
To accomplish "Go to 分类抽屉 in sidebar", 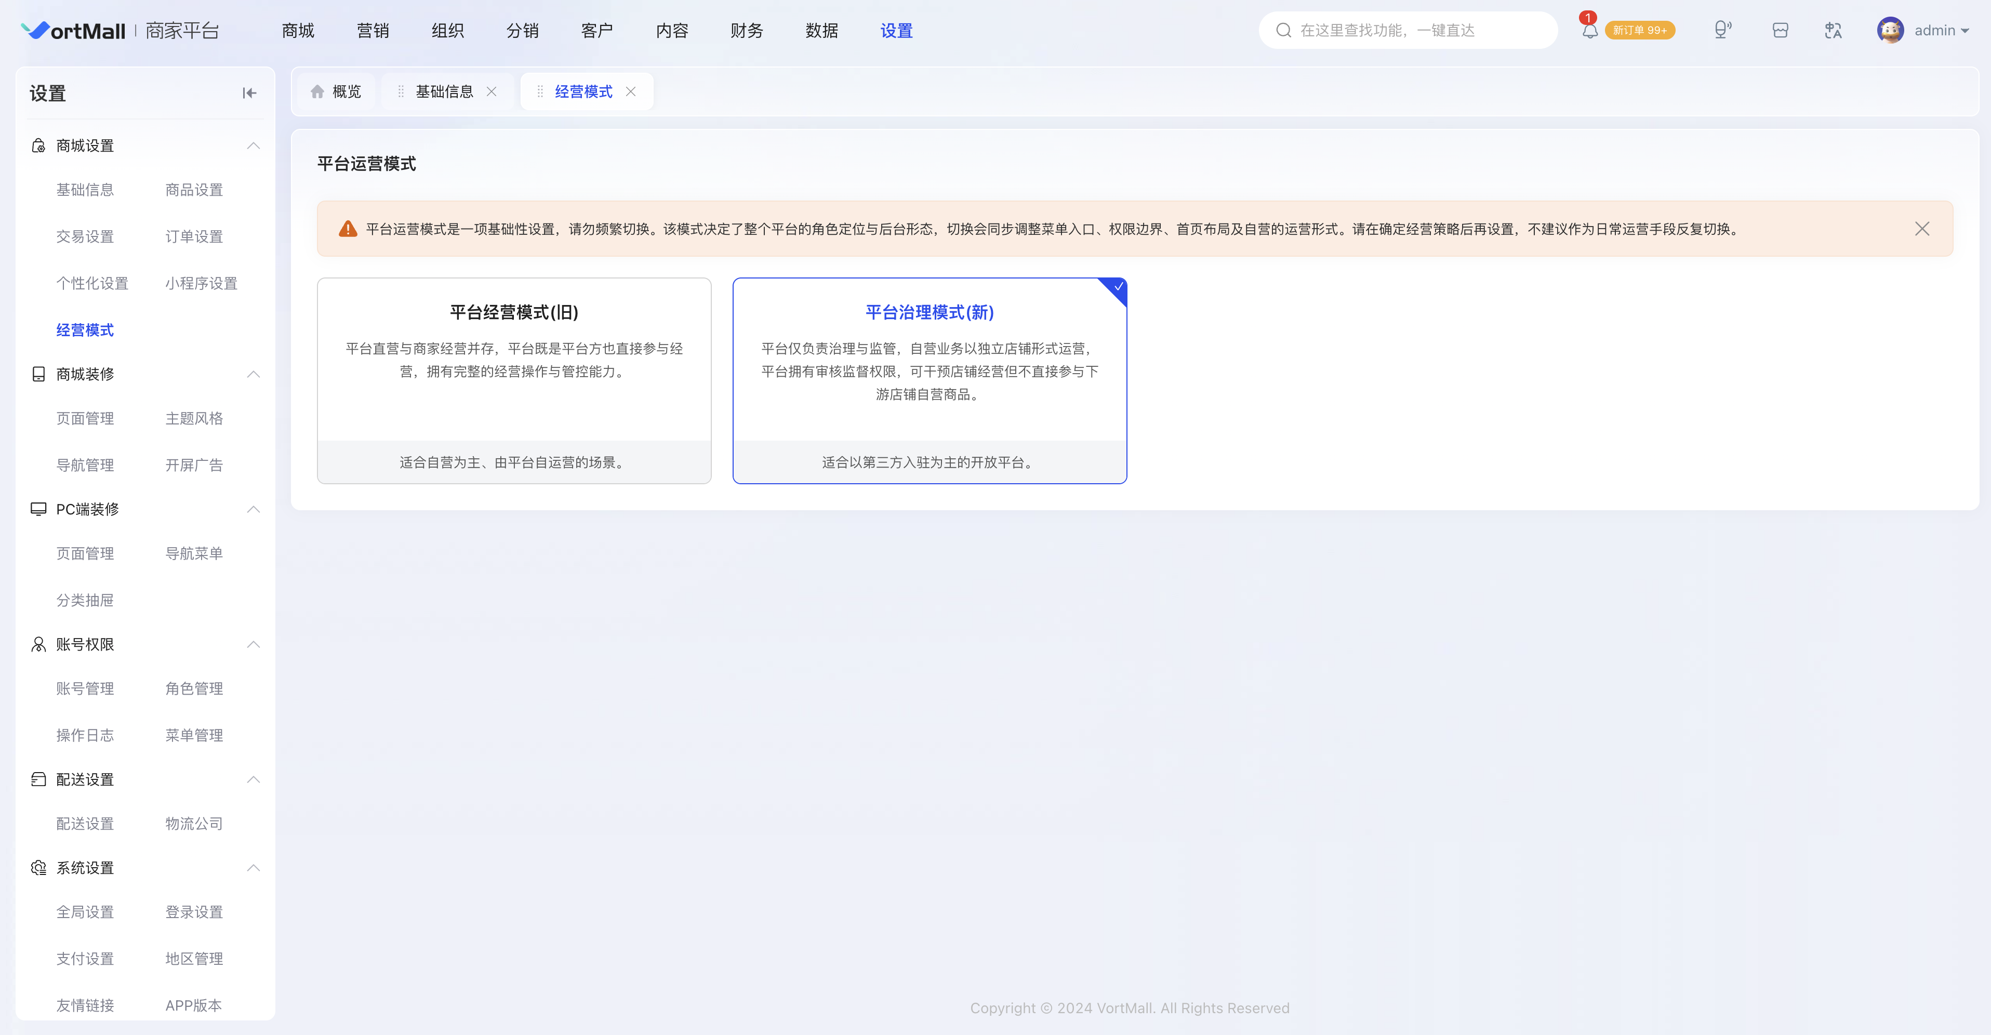I will coord(85,600).
